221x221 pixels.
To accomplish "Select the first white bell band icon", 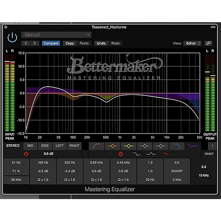I will click(x=144, y=146).
